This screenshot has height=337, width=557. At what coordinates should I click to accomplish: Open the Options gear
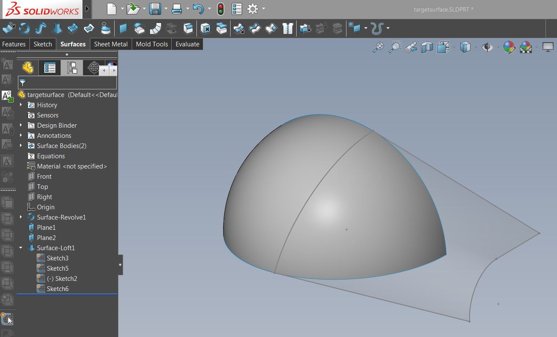[x=253, y=9]
